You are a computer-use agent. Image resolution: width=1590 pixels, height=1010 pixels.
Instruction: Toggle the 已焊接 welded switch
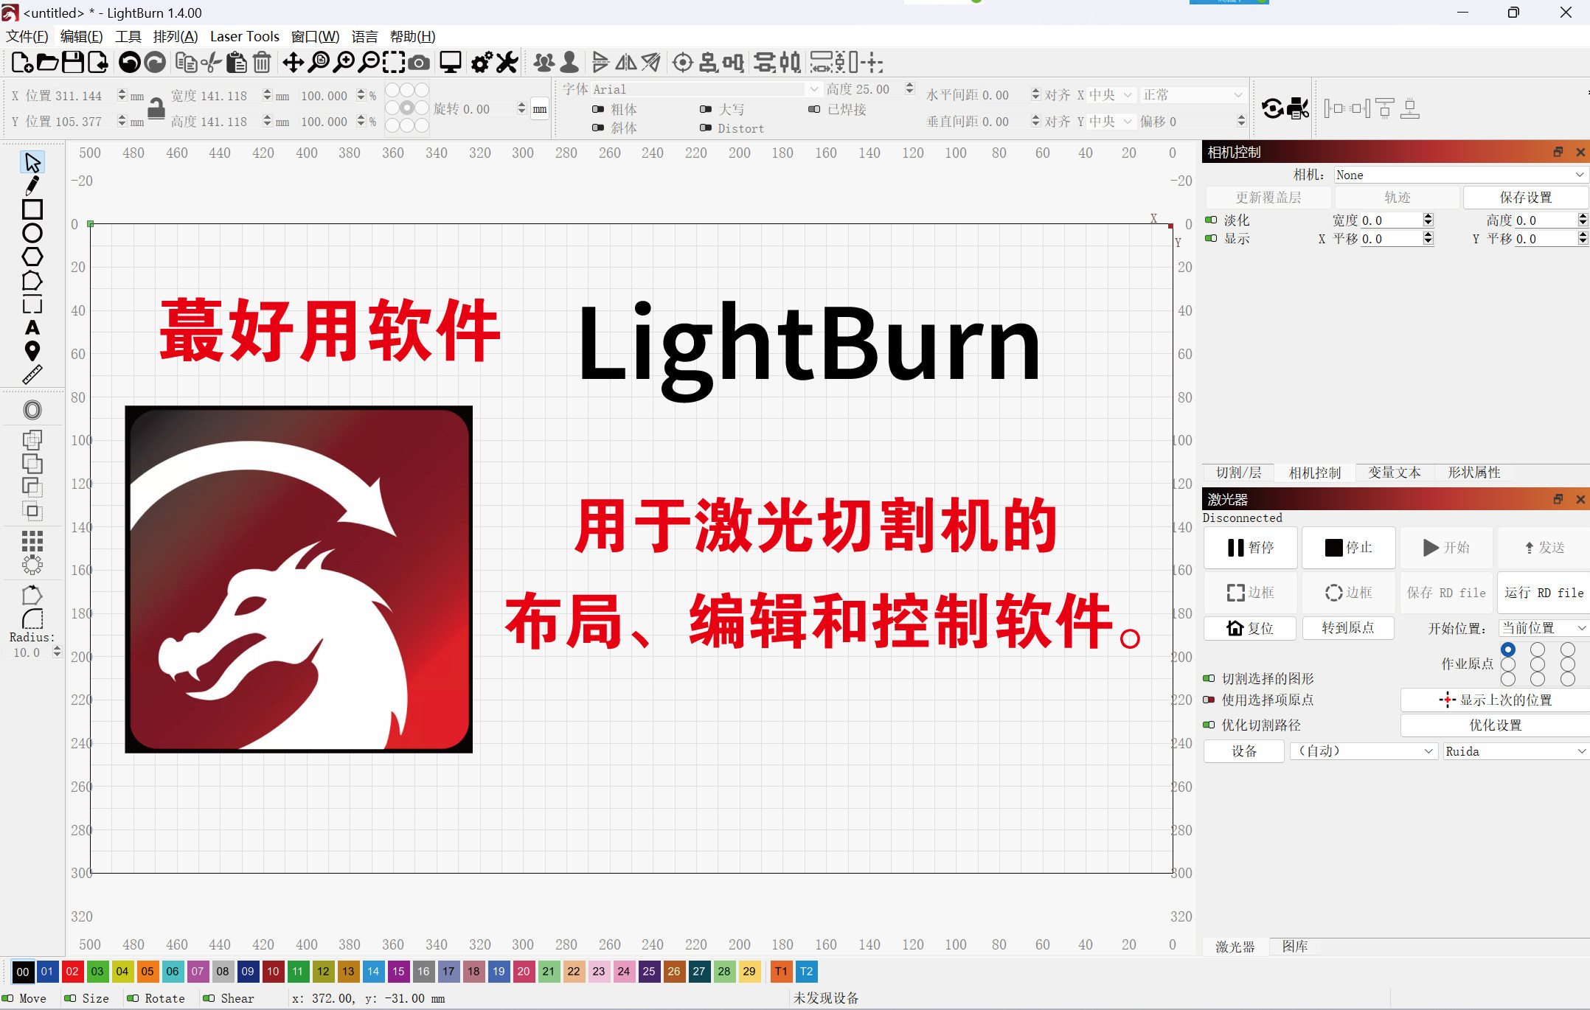tap(814, 109)
